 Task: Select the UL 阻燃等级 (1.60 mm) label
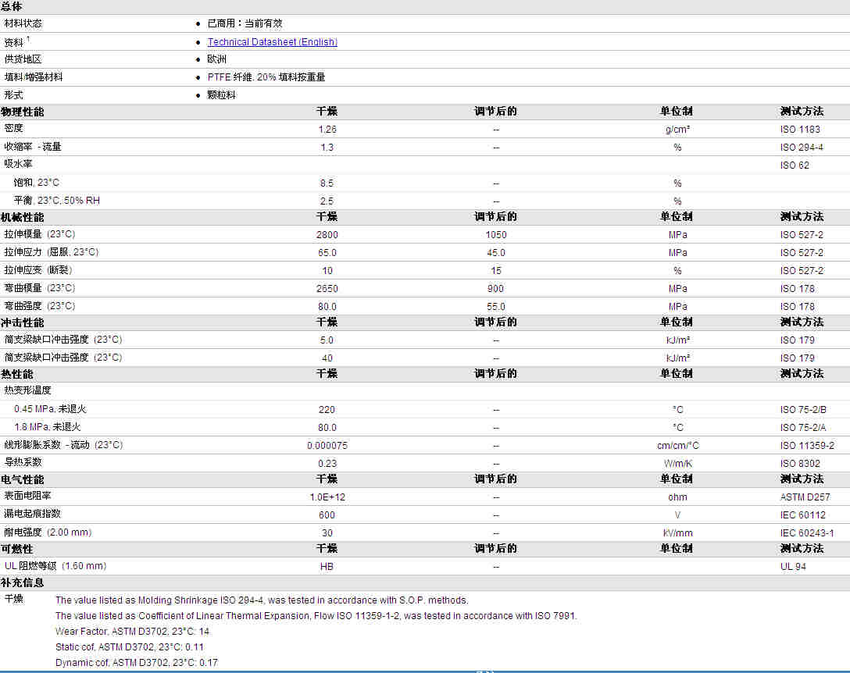coord(55,566)
